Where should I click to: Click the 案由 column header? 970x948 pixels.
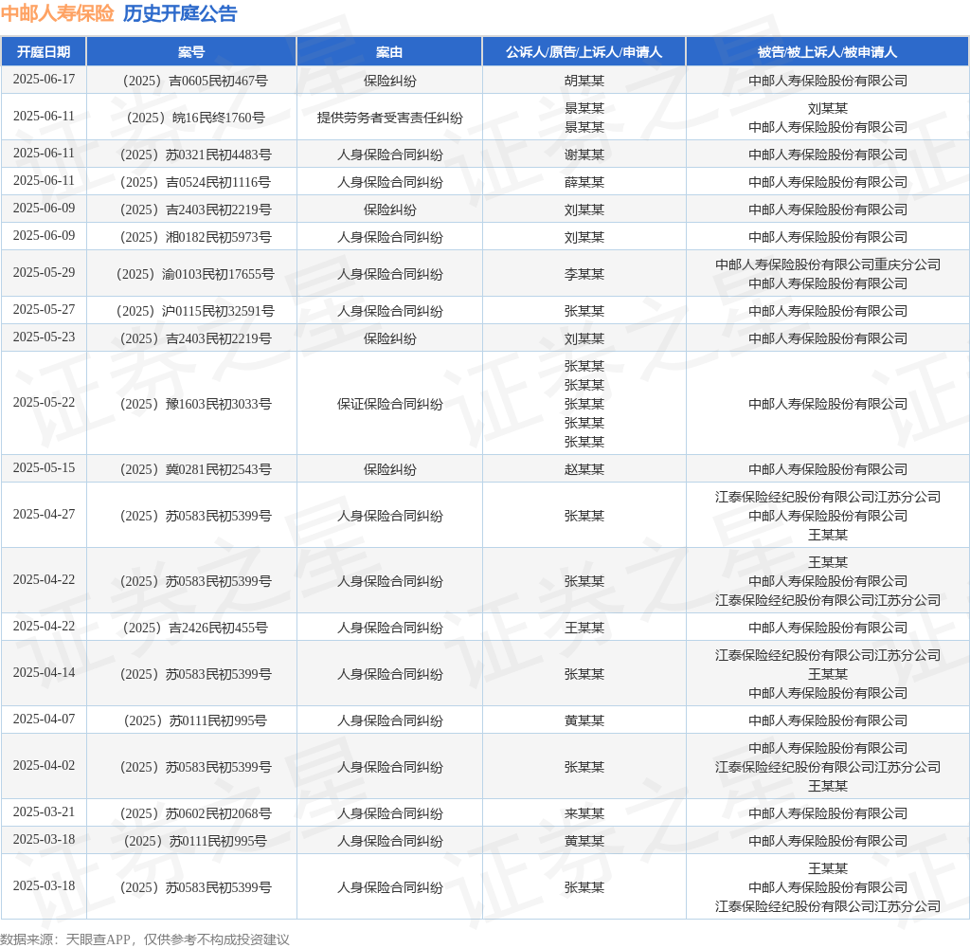pyautogui.click(x=389, y=52)
